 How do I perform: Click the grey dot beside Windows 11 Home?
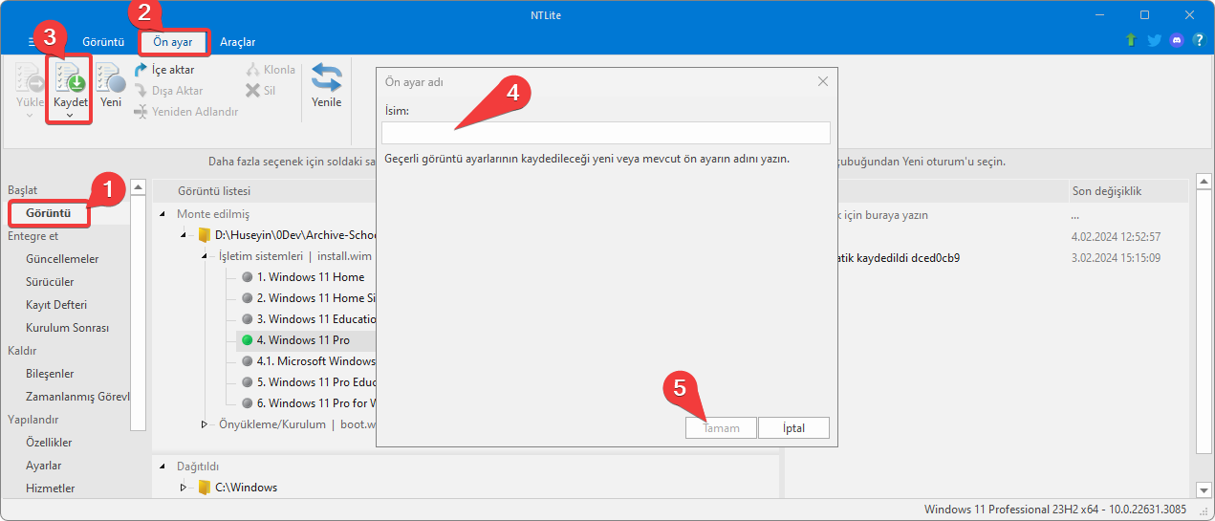tap(247, 277)
